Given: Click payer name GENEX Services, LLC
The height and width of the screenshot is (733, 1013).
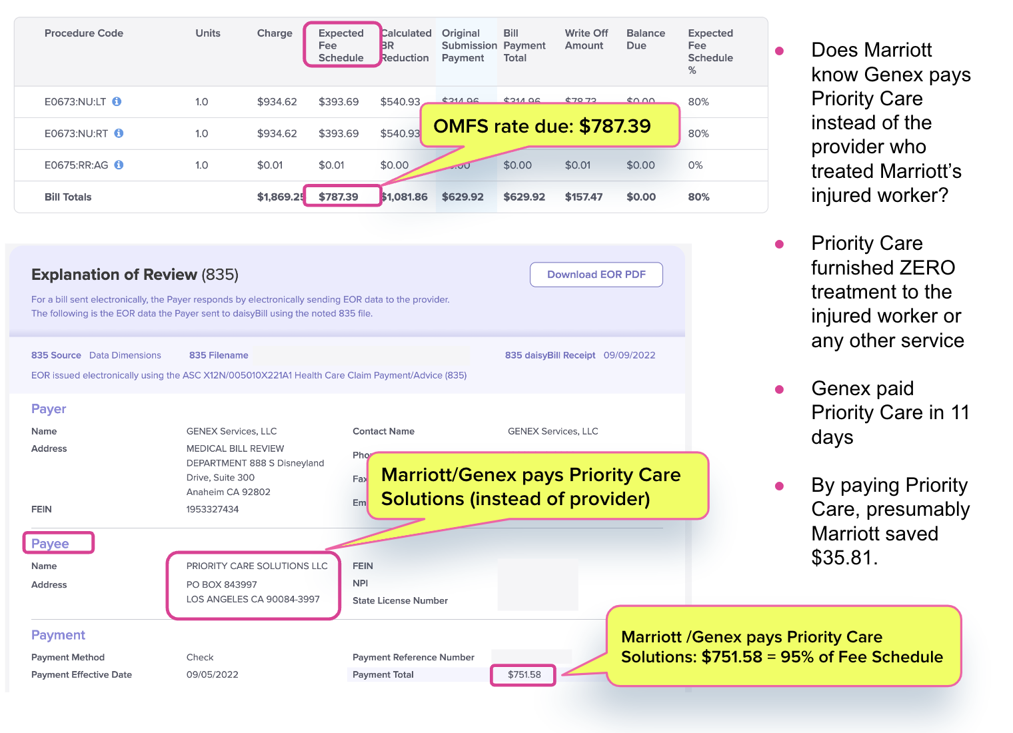Looking at the screenshot, I should (232, 431).
